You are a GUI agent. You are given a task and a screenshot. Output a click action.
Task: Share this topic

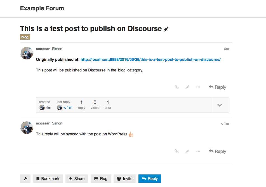pos(77,179)
